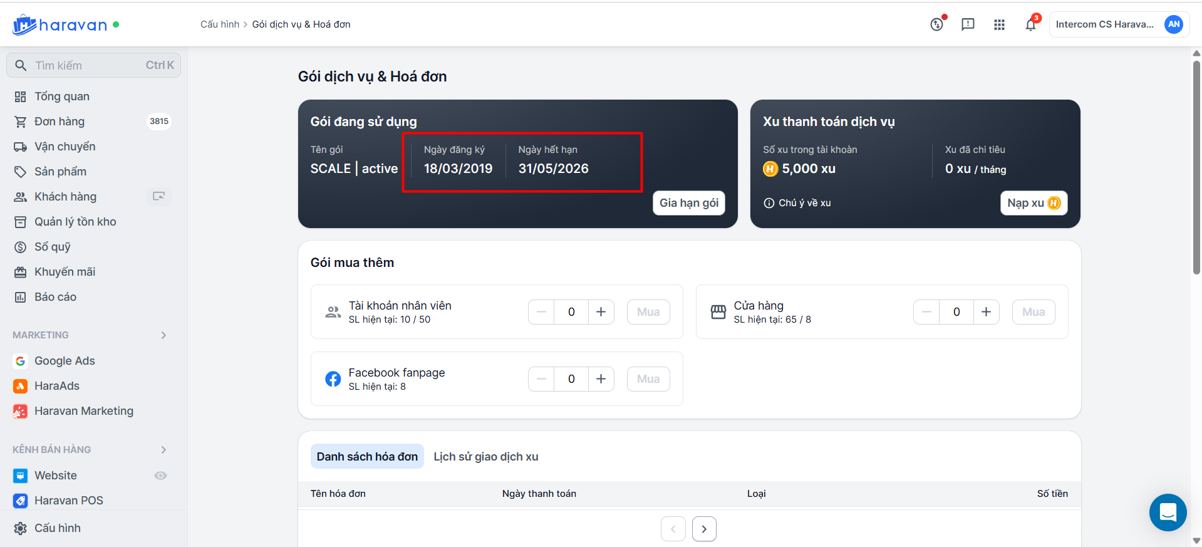The image size is (1202, 547).
Task: Open Đơn hàng orders section
Action: click(x=60, y=122)
